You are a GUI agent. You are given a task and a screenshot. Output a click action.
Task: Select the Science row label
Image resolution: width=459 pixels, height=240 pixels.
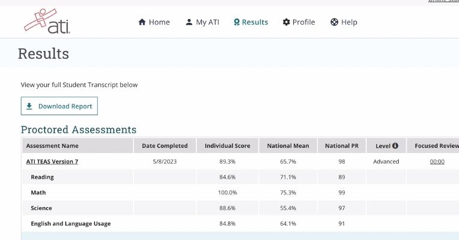click(41, 208)
